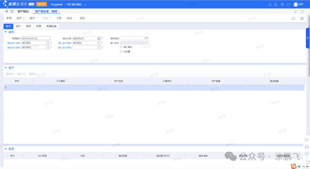
Task: Select the 附属设备 tab
Action: 51,26
